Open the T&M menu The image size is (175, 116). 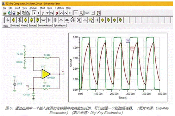42,8
